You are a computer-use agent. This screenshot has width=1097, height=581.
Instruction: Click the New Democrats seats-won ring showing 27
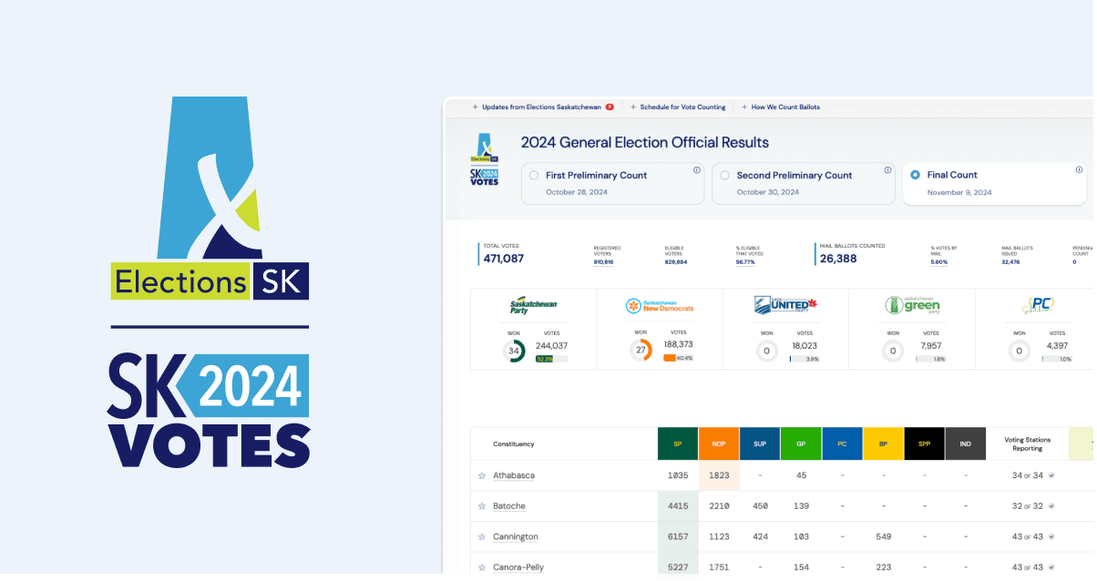641,352
